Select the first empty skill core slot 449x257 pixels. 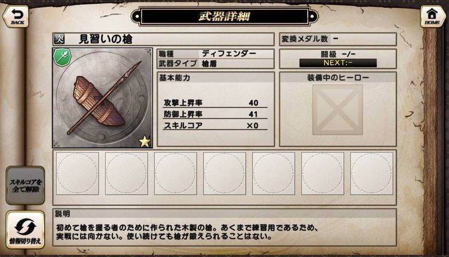click(x=78, y=174)
